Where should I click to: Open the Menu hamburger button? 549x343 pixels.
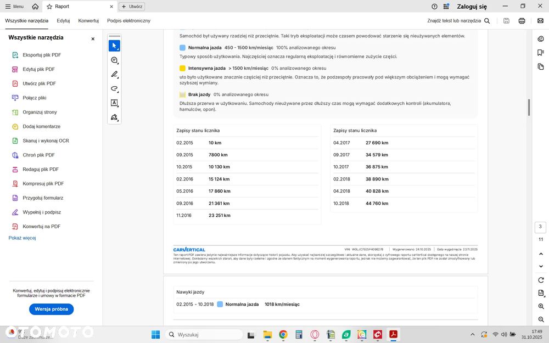pos(14,6)
